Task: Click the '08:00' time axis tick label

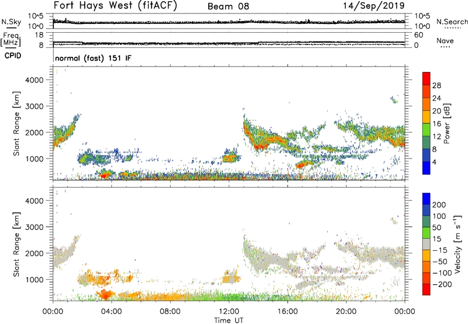Action: click(x=170, y=312)
